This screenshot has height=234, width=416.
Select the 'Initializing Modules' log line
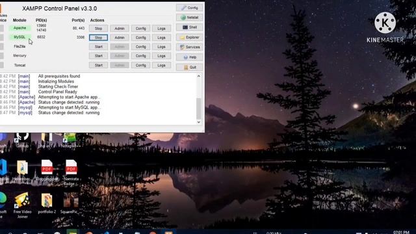pyautogui.click(x=56, y=81)
